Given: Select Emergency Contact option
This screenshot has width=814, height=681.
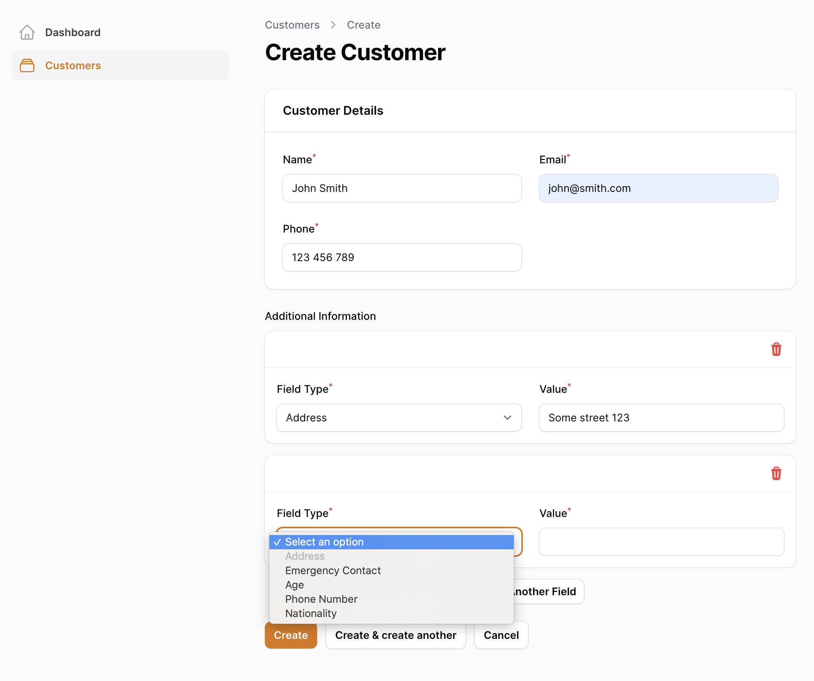Looking at the screenshot, I should coord(392,571).
